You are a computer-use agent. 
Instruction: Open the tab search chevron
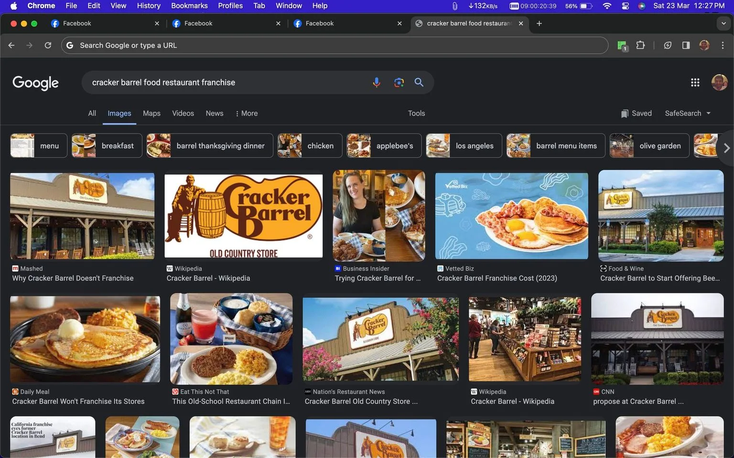(723, 23)
